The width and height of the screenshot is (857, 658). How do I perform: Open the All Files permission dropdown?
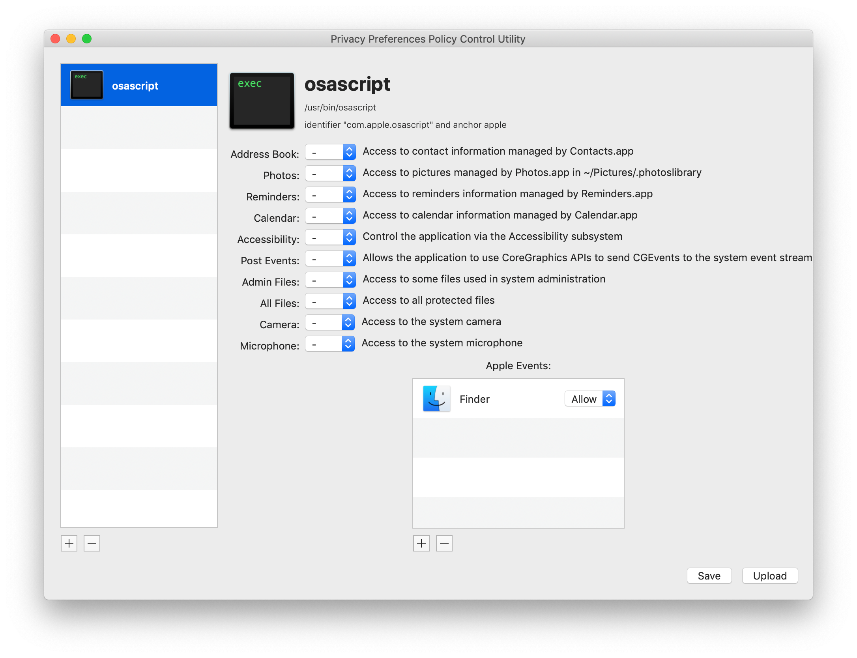click(330, 301)
